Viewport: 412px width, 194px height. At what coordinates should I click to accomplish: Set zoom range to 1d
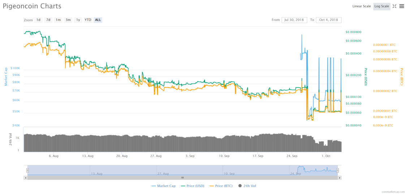click(x=38, y=20)
